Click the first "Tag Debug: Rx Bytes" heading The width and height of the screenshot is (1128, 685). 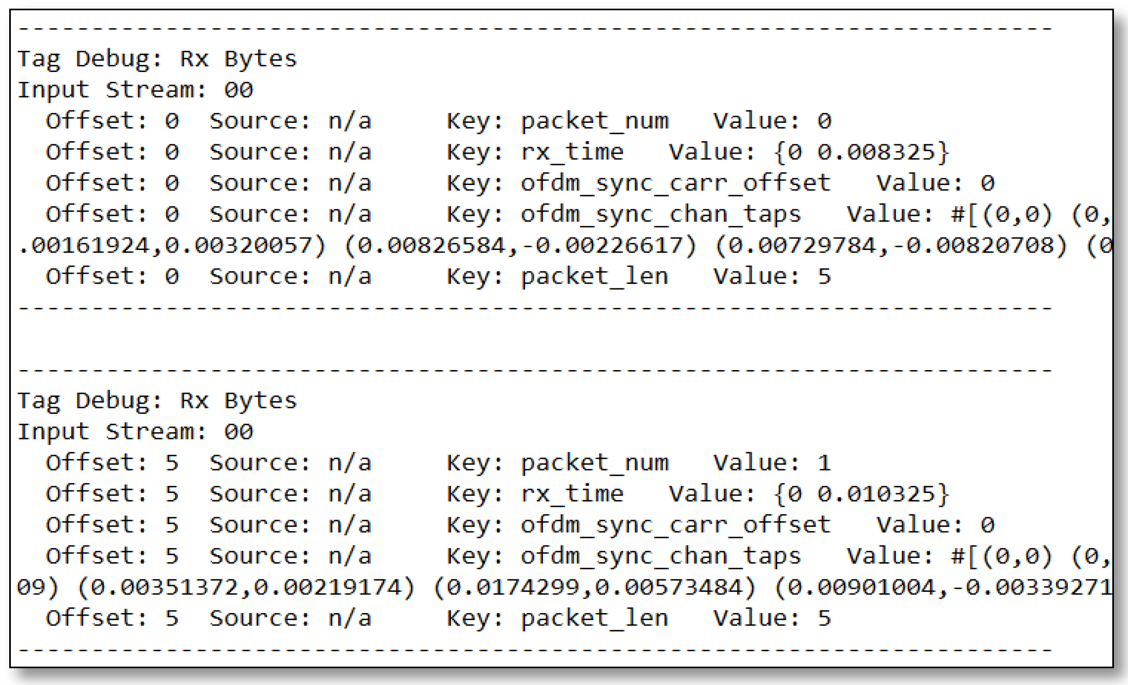tap(157, 58)
